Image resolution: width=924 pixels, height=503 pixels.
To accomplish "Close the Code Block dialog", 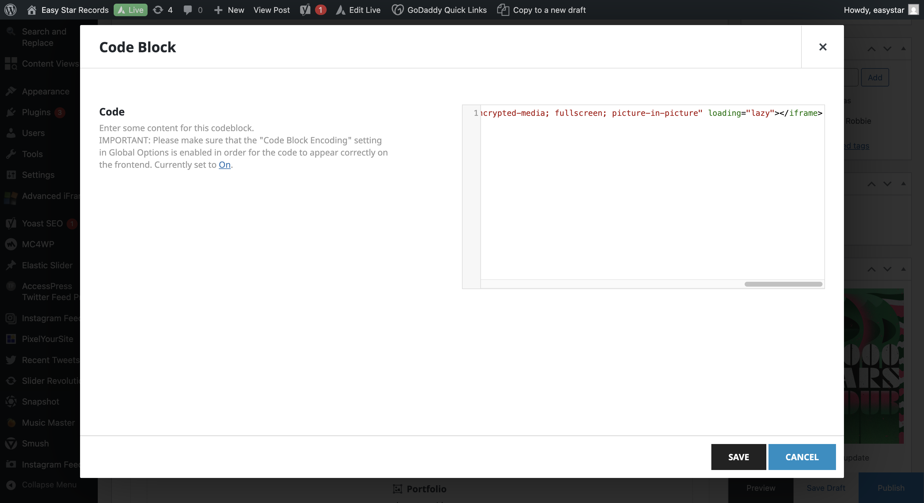I will point(823,47).
